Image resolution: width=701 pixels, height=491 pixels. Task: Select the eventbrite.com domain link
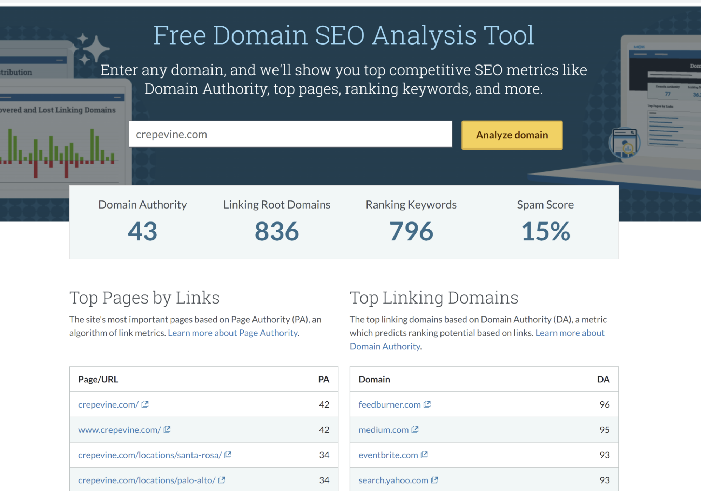[388, 455]
